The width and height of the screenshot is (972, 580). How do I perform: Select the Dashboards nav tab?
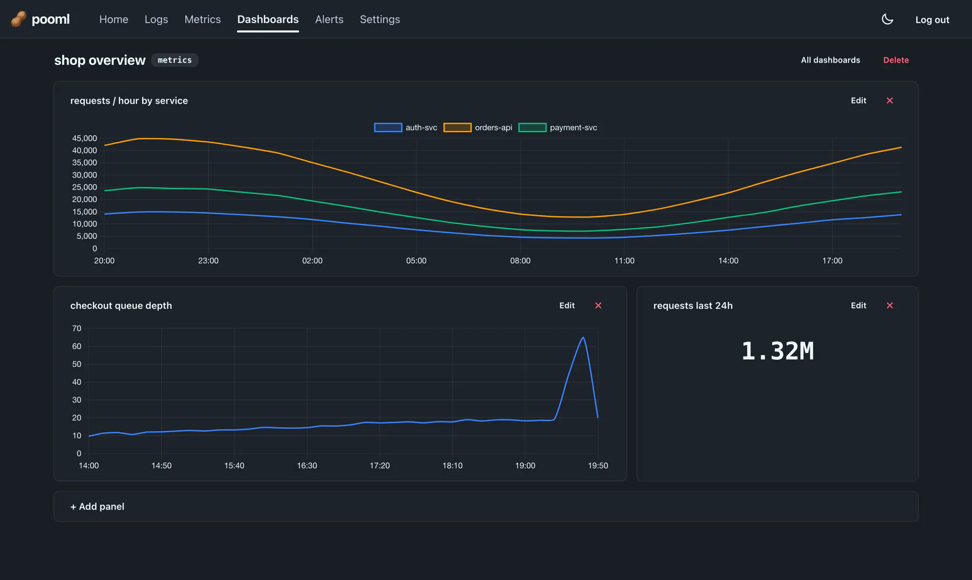(268, 19)
